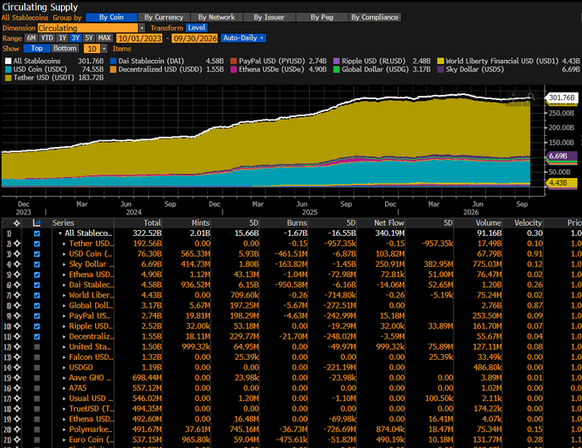This screenshot has height=448, width=582.
Task: Click the diamond icon on the Sky Dollar row
Action: coord(17,264)
